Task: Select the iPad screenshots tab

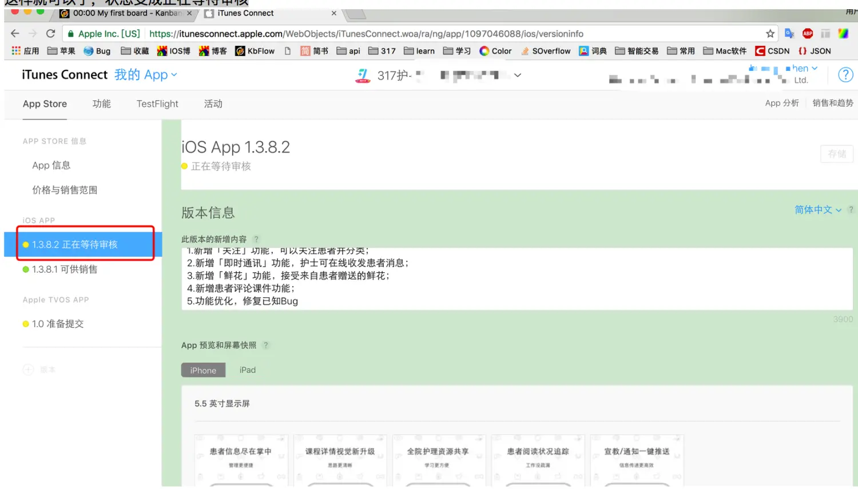Action: (x=248, y=370)
